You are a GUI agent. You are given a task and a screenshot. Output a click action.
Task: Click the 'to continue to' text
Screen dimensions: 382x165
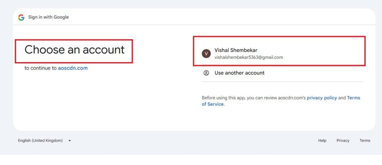pyautogui.click(x=41, y=68)
